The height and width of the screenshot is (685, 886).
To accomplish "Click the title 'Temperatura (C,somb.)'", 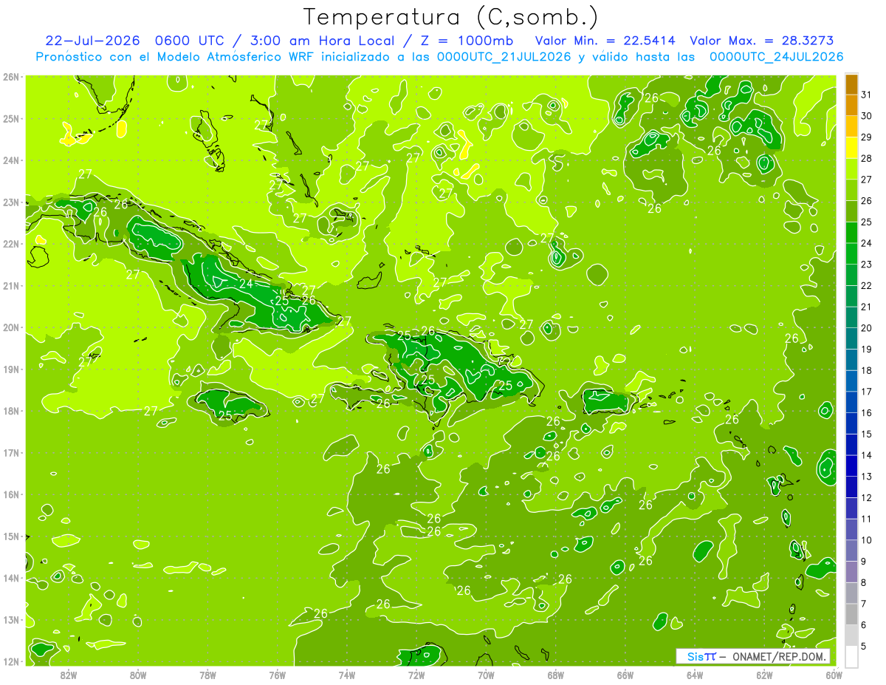I will pos(451,18).
